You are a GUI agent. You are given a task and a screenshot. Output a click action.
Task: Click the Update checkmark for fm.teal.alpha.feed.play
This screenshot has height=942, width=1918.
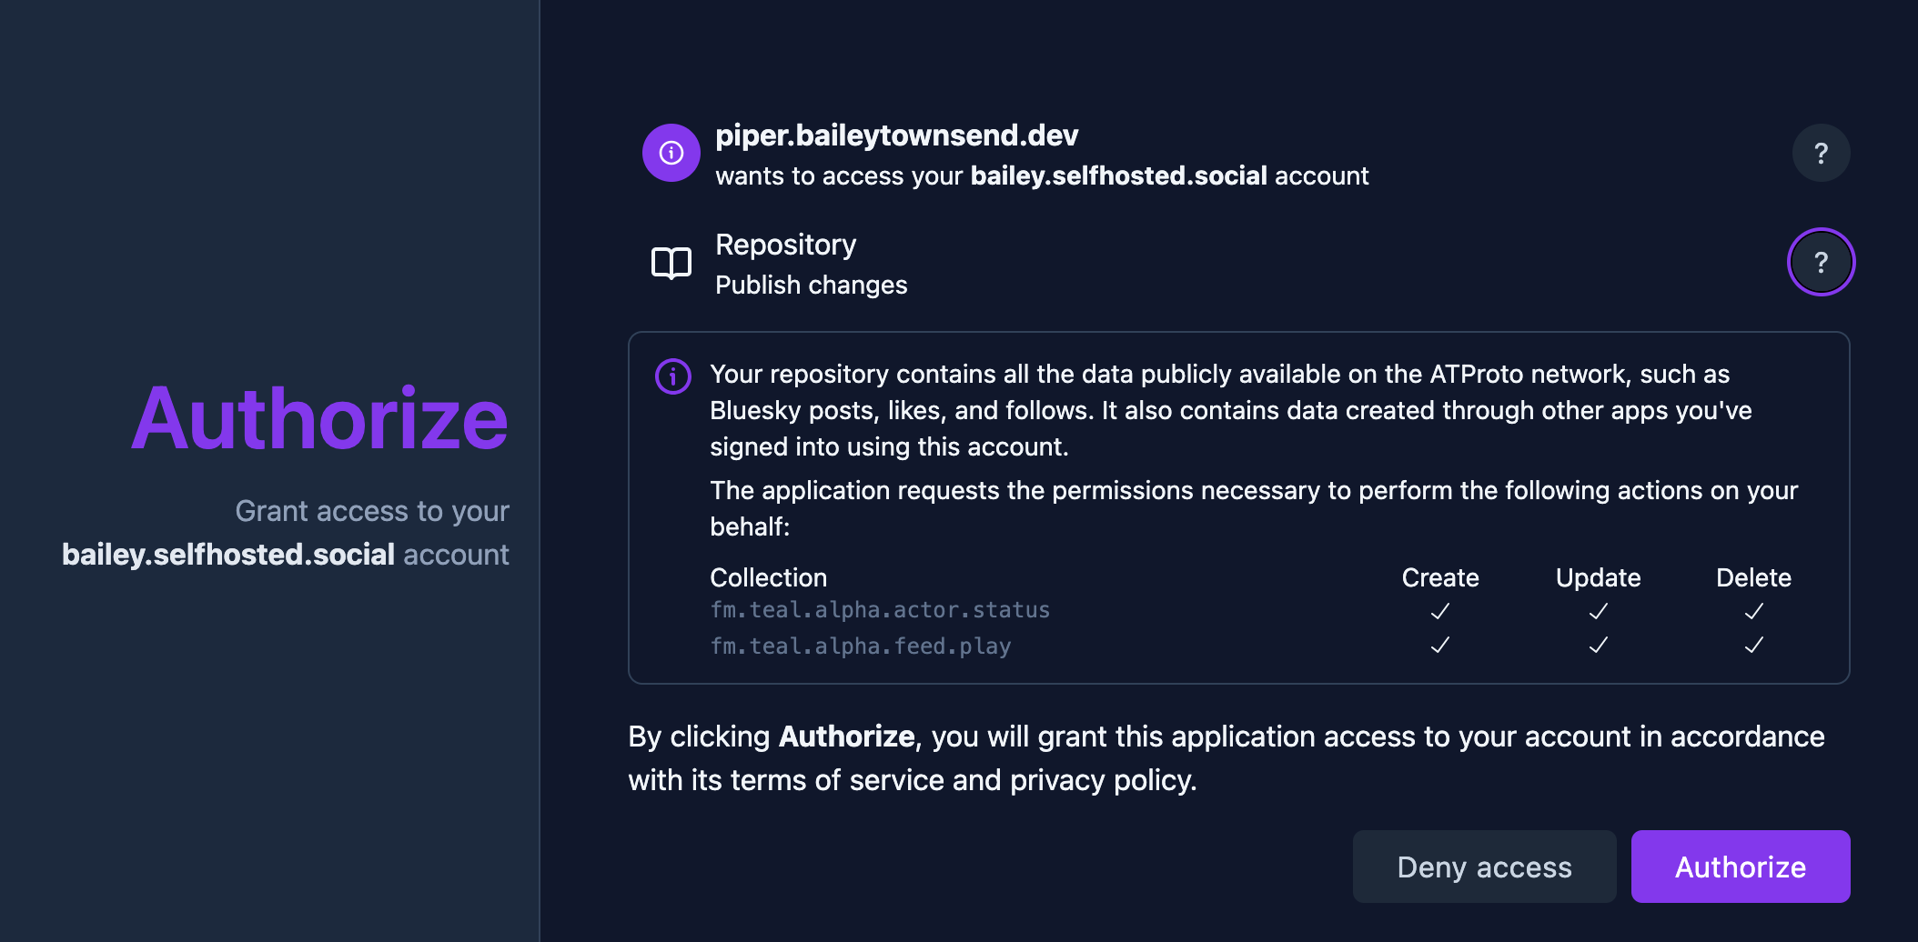coord(1598,646)
